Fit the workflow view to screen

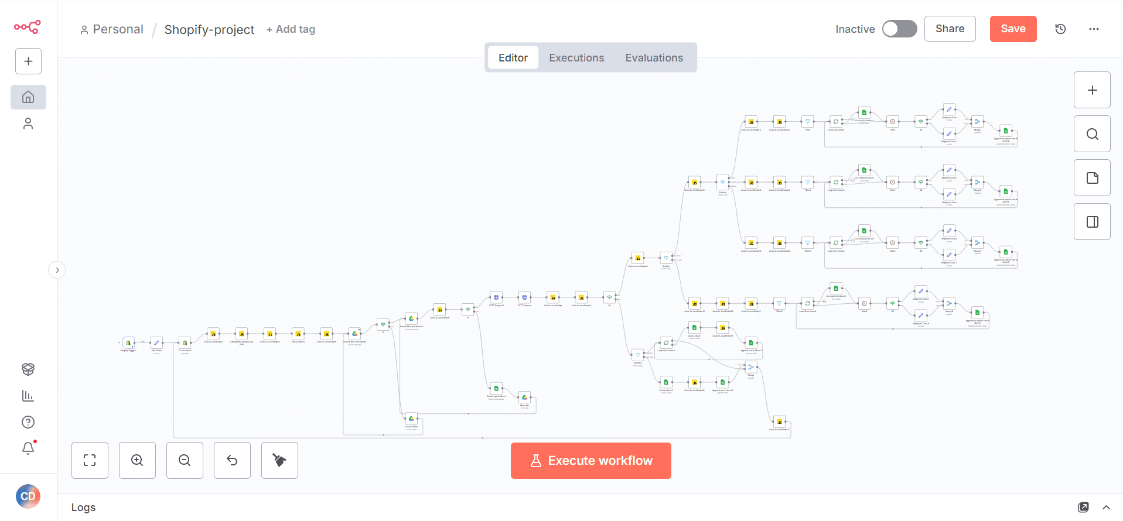90,460
